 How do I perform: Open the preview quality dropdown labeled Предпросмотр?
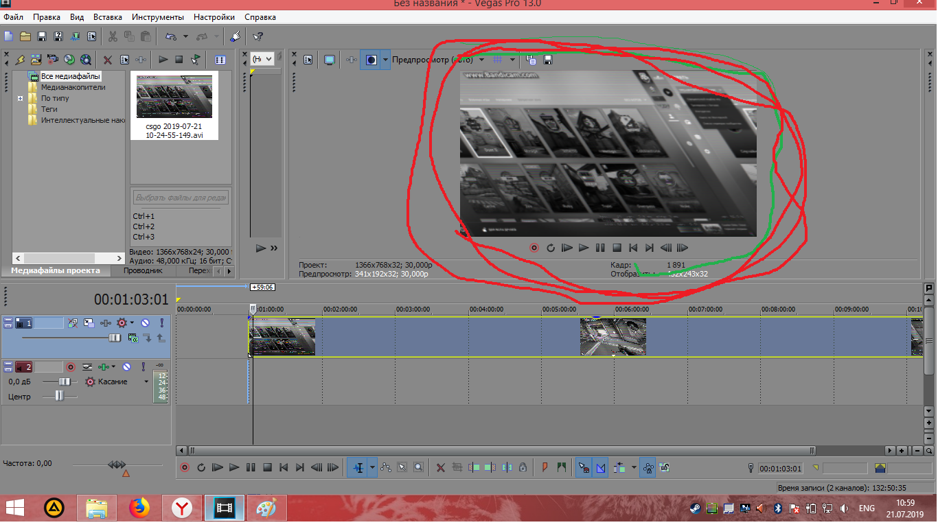point(438,60)
